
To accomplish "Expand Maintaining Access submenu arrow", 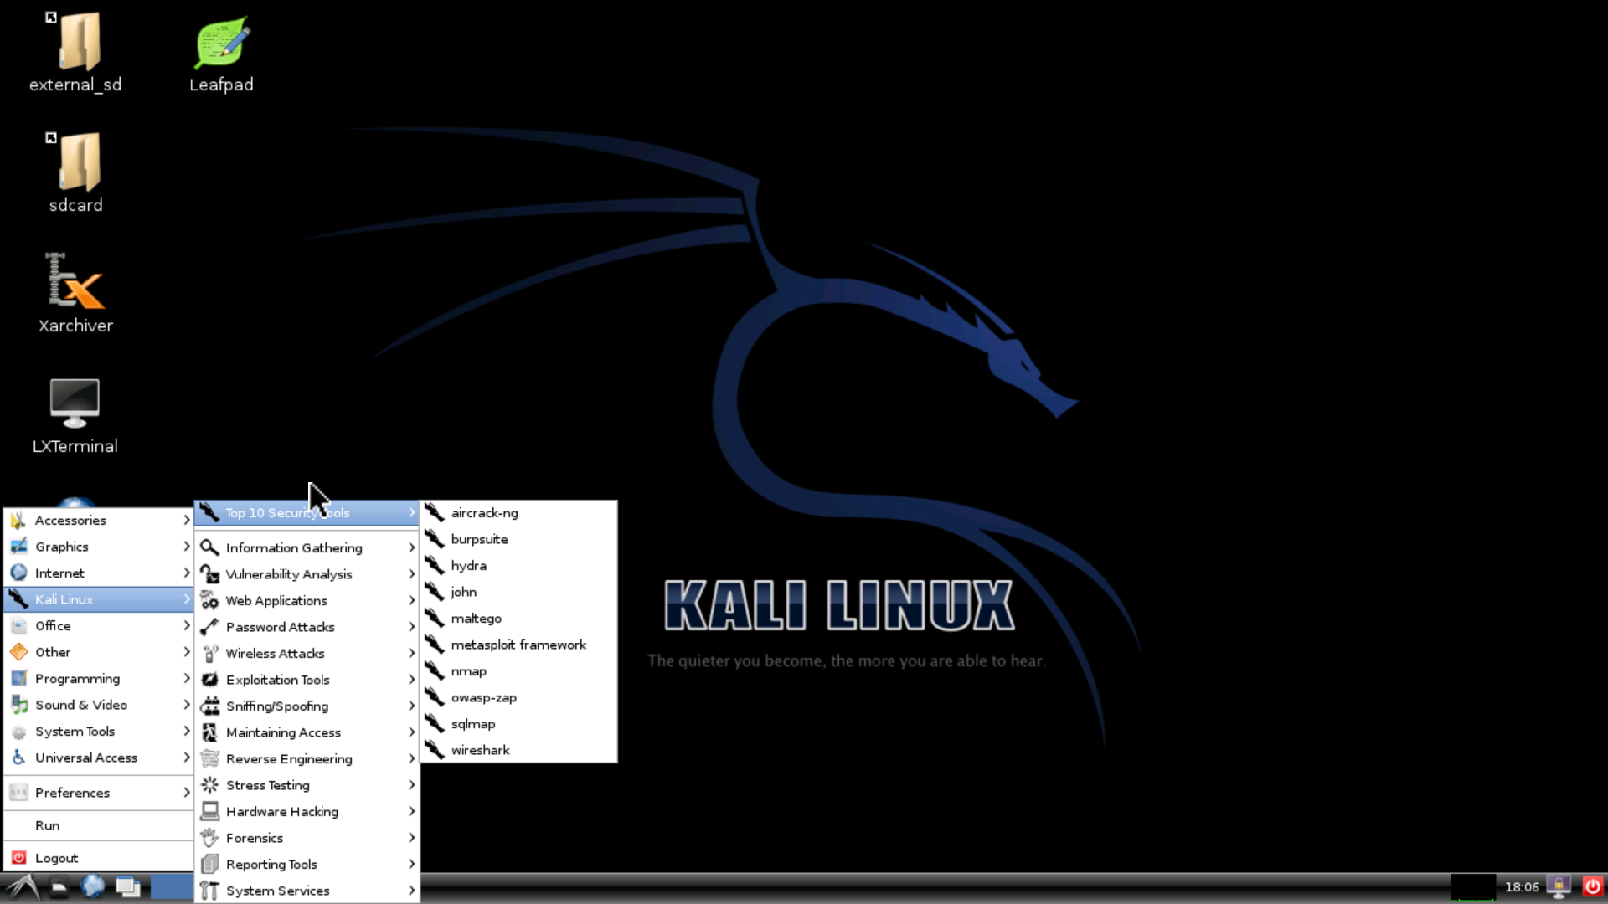I will click(411, 732).
